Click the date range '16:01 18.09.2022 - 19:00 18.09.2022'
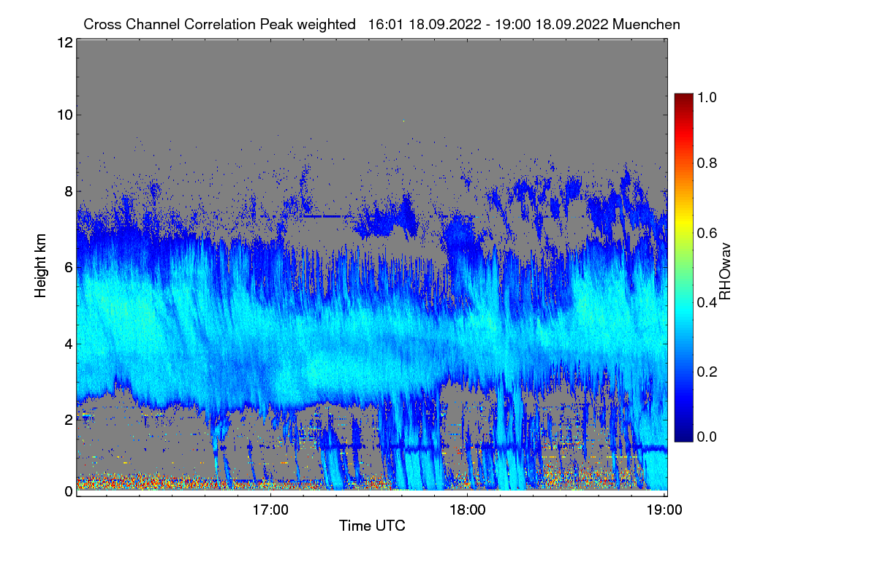Screen dimensions: 877x584 tap(489, 24)
